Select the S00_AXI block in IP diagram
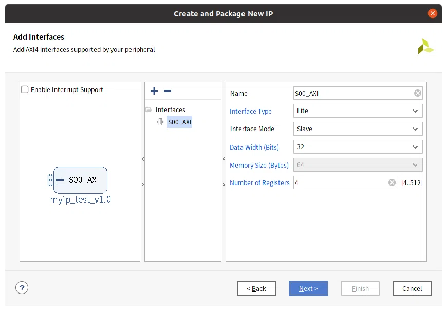Screen dimensions: 447x311 click(80, 180)
